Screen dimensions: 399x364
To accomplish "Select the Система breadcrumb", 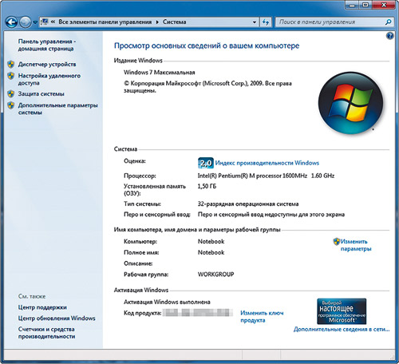I will point(174,22).
